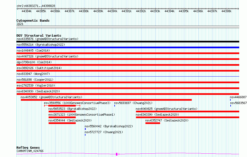Select the nsv6354044 Sedlazeck2020 red bar
The height and width of the screenshot is (157, 247).
[x=62, y=123]
